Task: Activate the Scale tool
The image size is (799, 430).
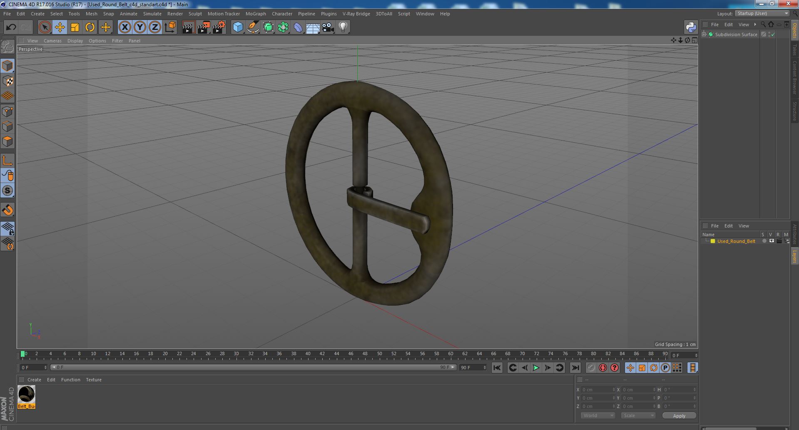Action: coord(75,27)
